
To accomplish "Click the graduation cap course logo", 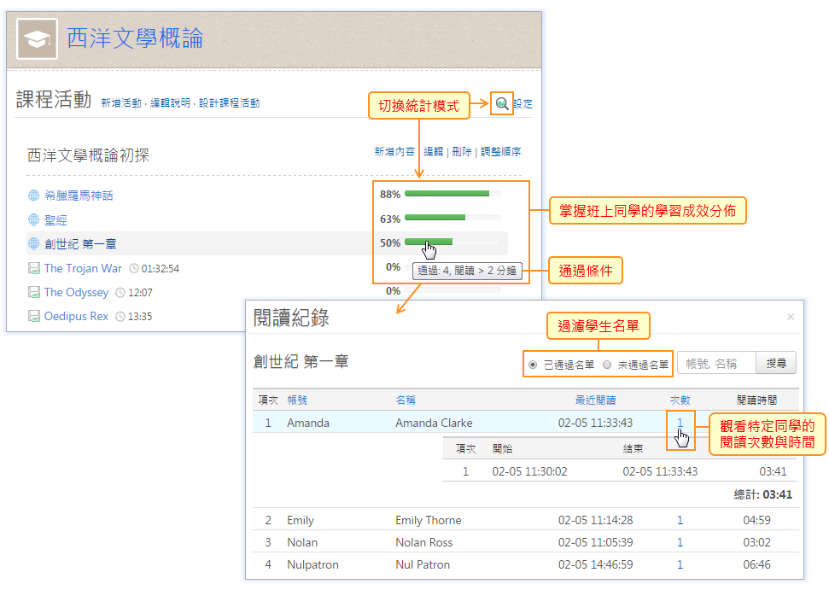I will (x=37, y=39).
